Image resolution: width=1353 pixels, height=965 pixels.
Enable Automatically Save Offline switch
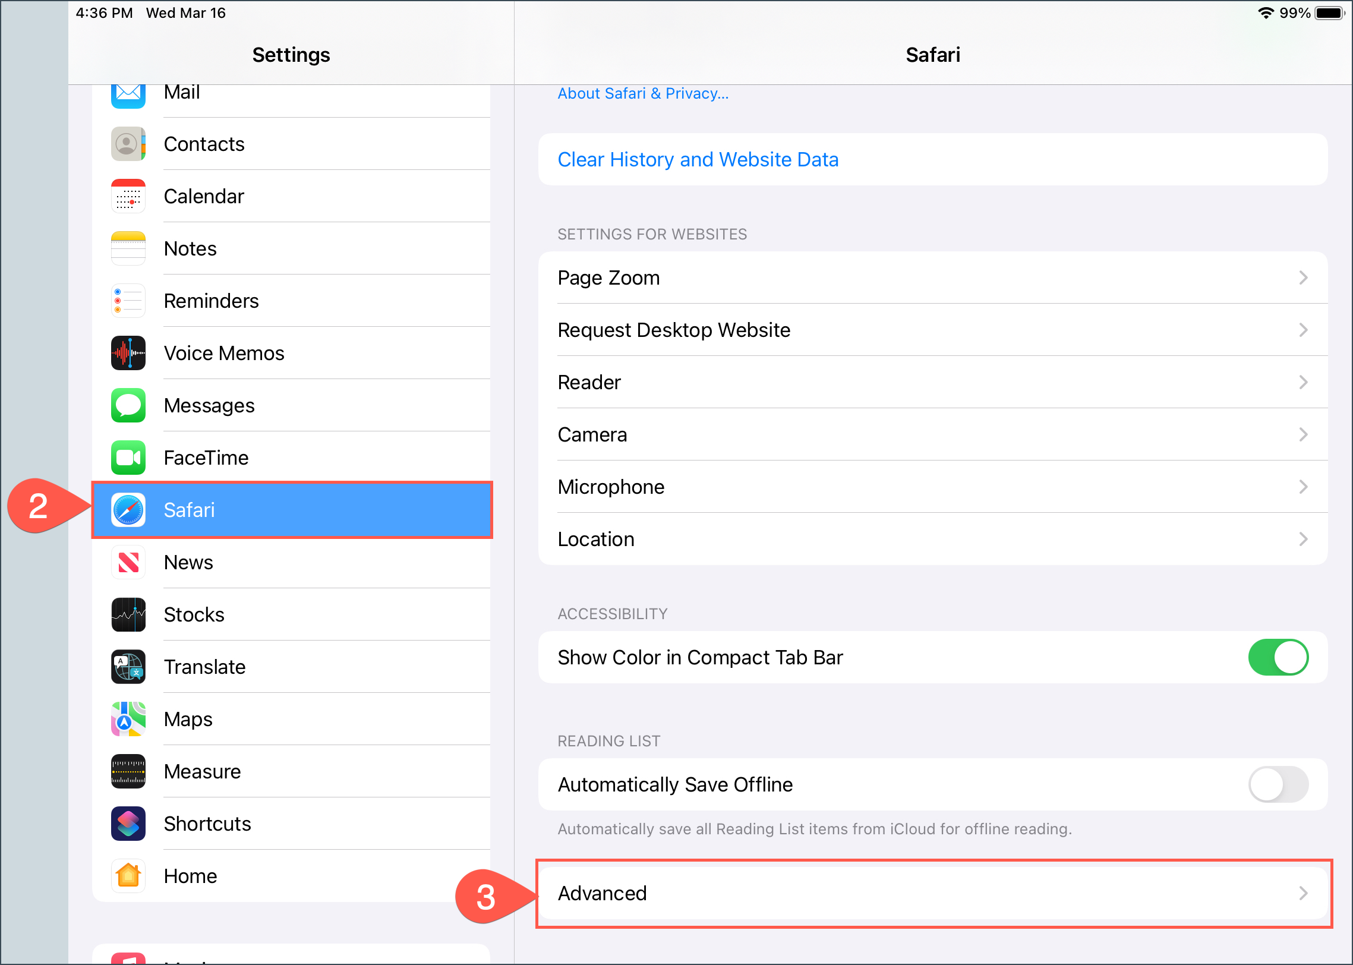point(1278,784)
